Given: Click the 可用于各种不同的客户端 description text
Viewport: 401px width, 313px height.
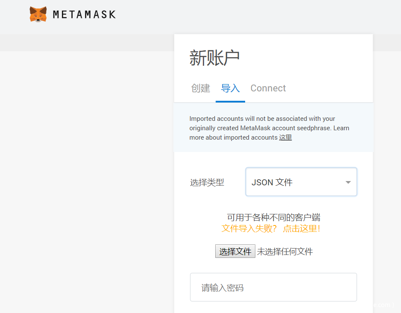Looking at the screenshot, I should coord(274,217).
